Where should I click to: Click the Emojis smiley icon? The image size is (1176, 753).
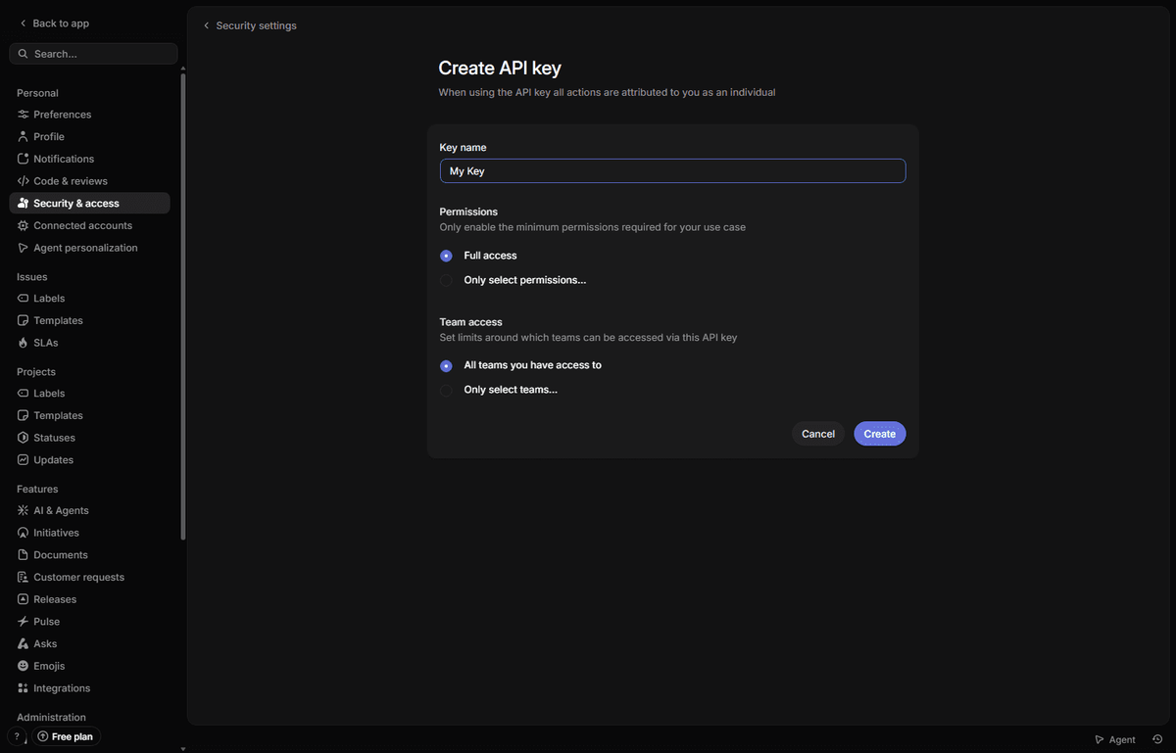tap(24, 666)
